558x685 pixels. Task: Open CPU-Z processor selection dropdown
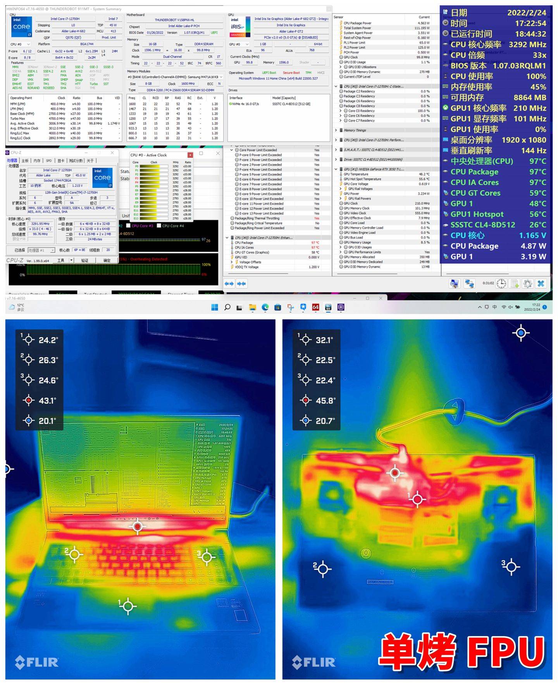point(41,250)
